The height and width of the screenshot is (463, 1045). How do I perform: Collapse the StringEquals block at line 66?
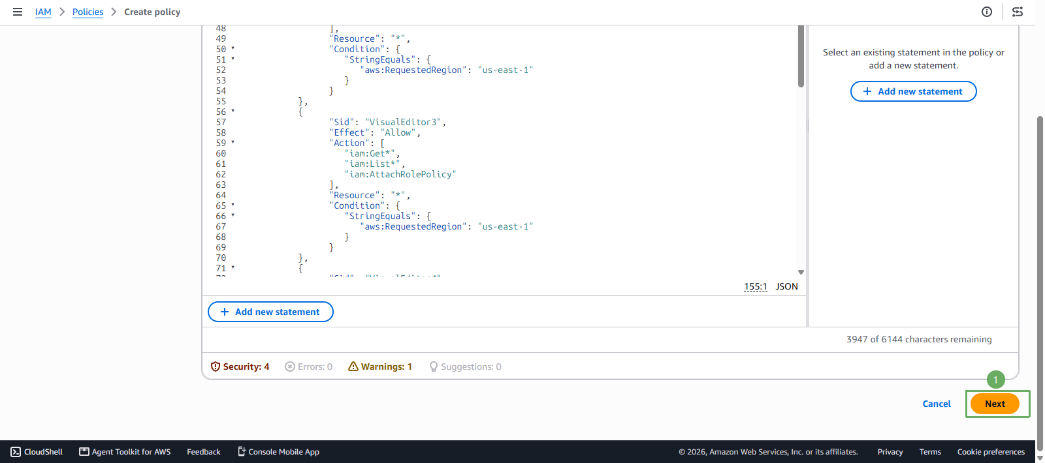click(233, 215)
